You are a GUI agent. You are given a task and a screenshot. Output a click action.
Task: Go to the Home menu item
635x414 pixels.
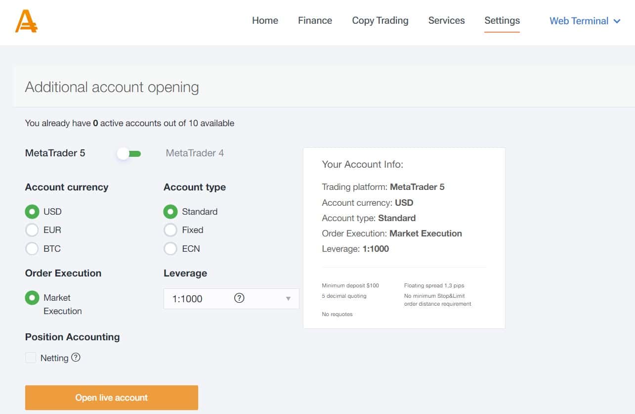(x=265, y=21)
